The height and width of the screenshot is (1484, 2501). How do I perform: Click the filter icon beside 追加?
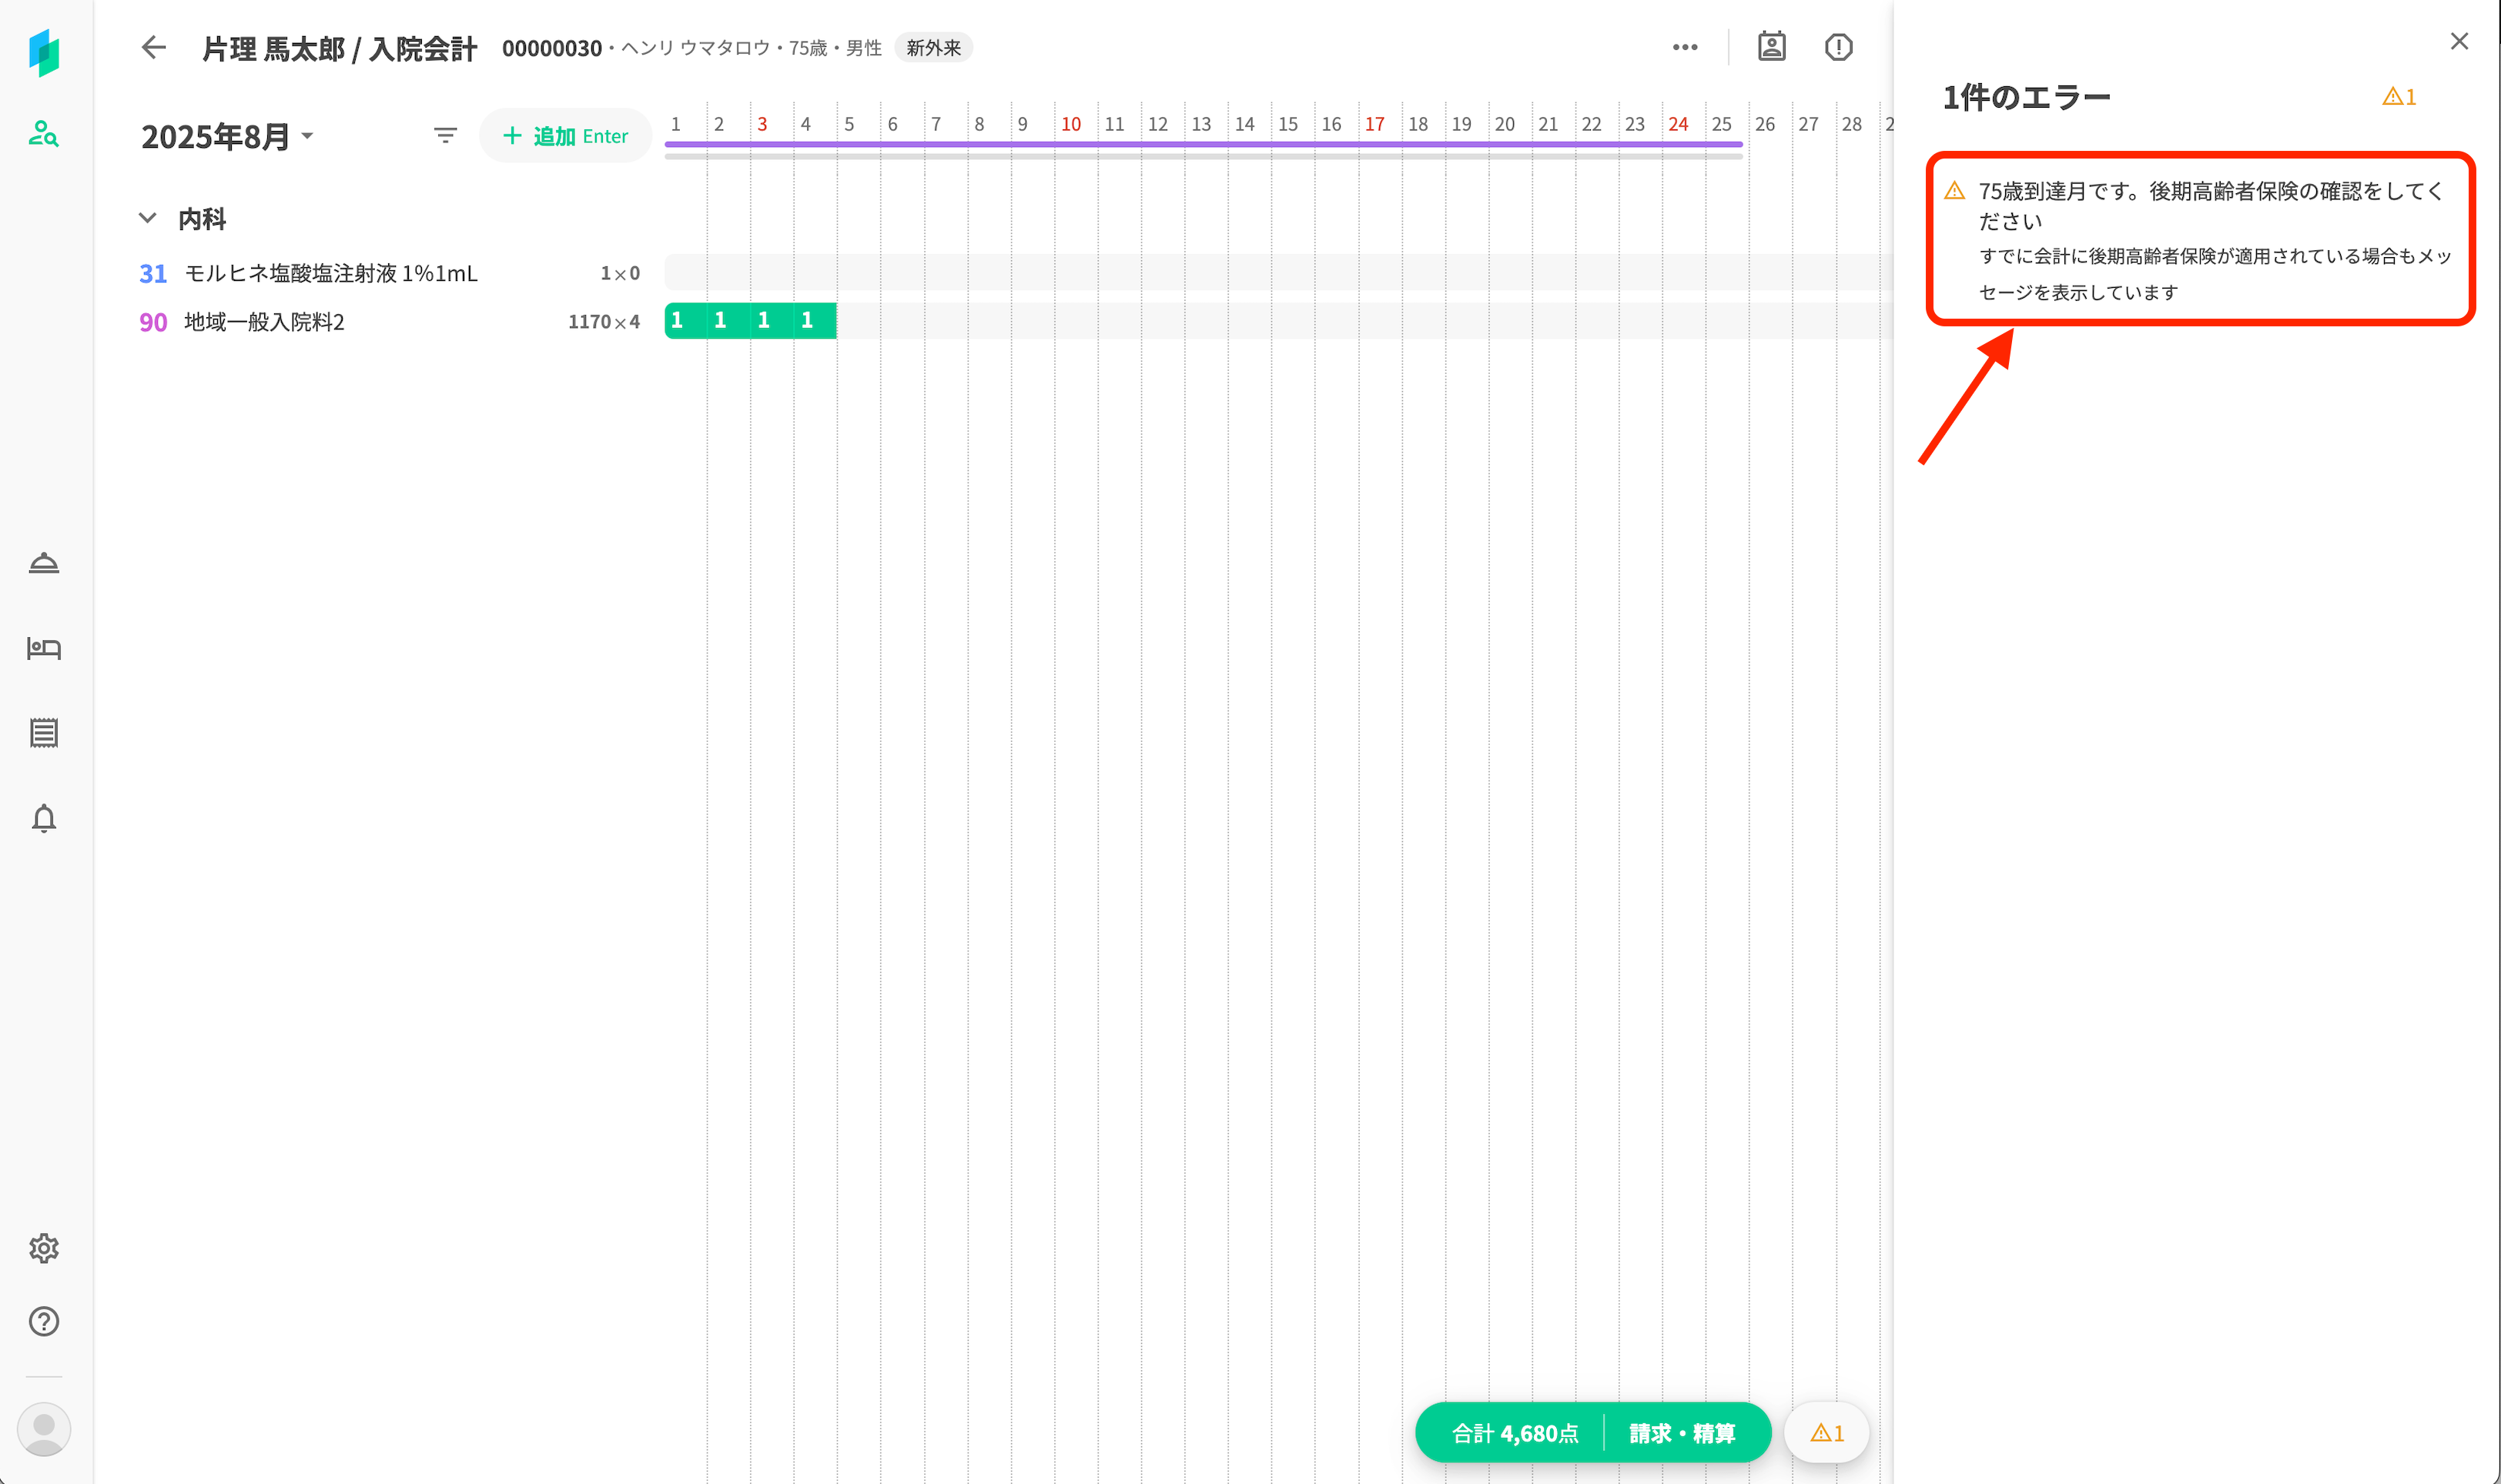[445, 135]
